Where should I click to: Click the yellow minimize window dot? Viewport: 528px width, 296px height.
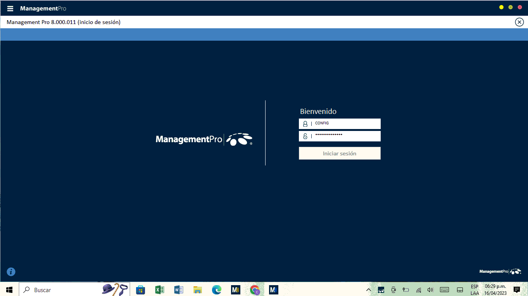tap(501, 7)
